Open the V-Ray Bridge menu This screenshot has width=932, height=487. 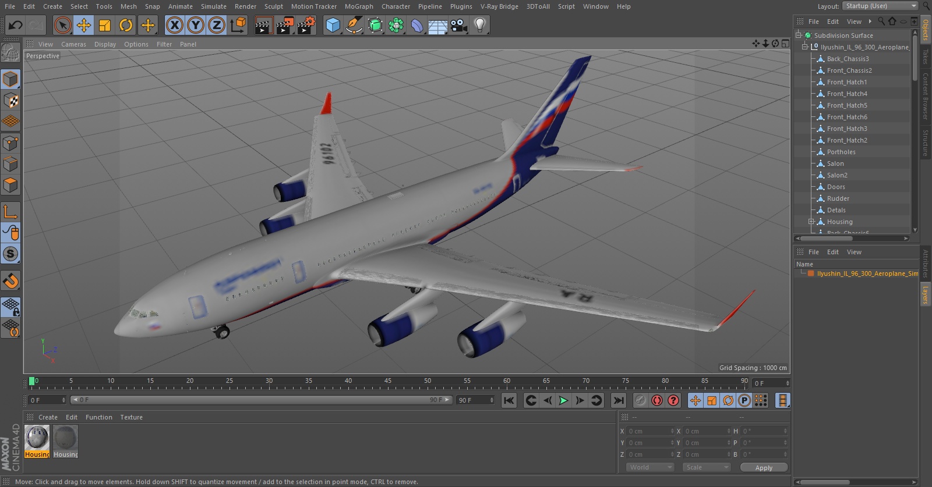[499, 6]
